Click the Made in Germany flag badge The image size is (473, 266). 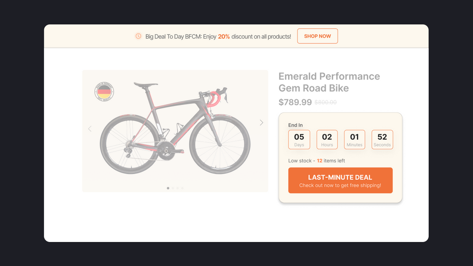click(104, 91)
